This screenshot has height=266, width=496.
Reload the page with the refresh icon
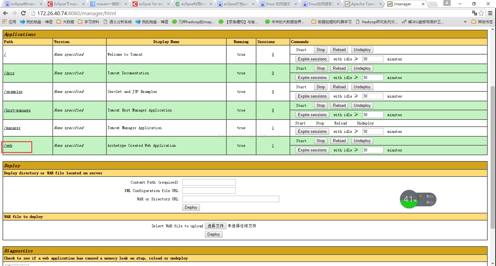[23, 13]
